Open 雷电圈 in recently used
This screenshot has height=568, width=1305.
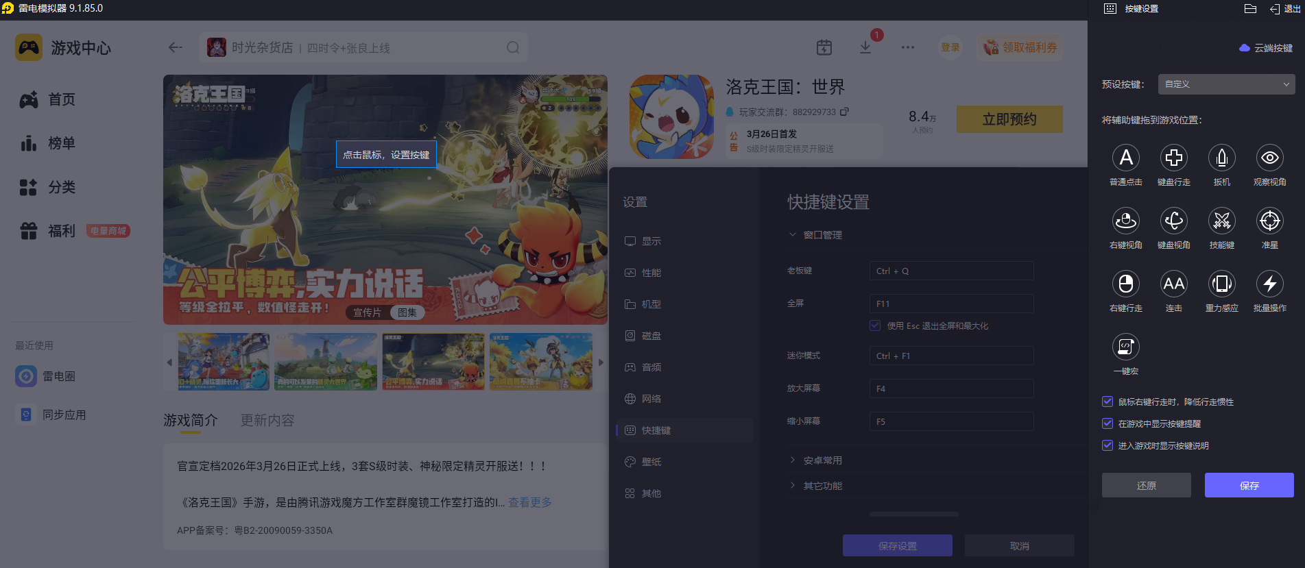[x=47, y=376]
